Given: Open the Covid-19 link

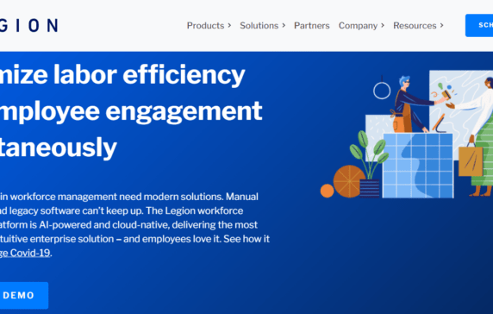Looking at the screenshot, I should pos(25,253).
